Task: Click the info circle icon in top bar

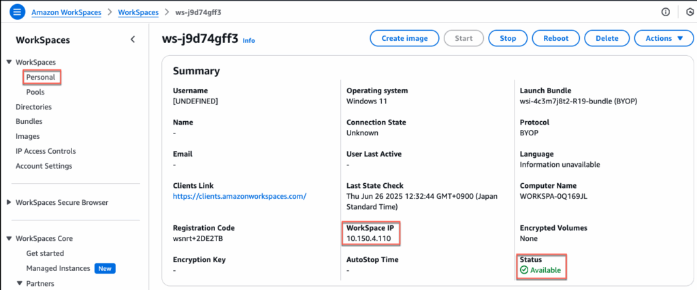Action: (x=665, y=12)
